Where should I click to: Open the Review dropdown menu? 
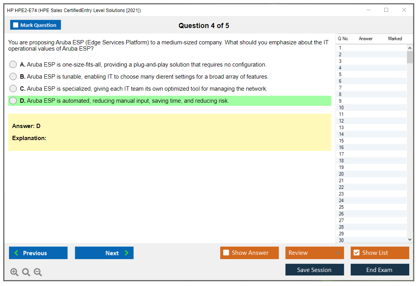(315, 253)
